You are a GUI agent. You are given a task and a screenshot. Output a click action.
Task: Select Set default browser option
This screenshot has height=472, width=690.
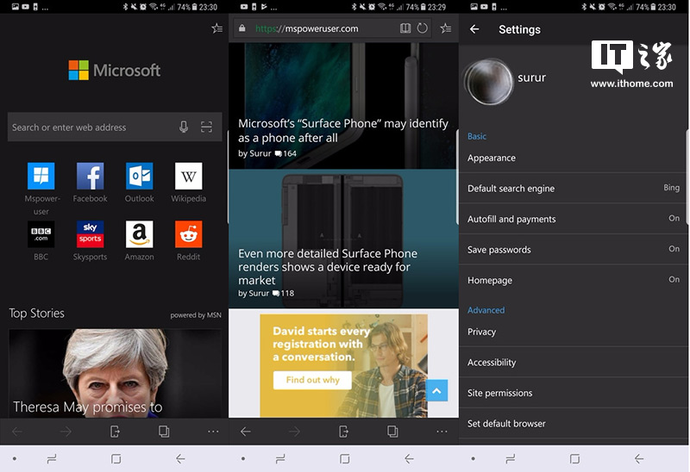click(574, 424)
